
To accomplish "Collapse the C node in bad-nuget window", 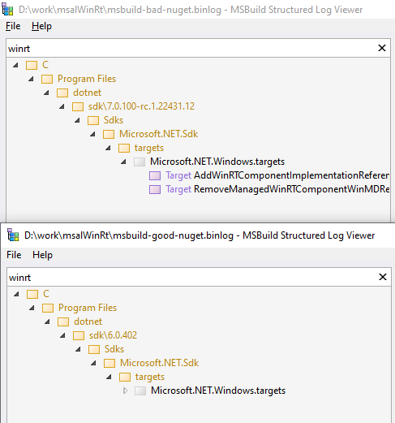I will pyautogui.click(x=16, y=65).
